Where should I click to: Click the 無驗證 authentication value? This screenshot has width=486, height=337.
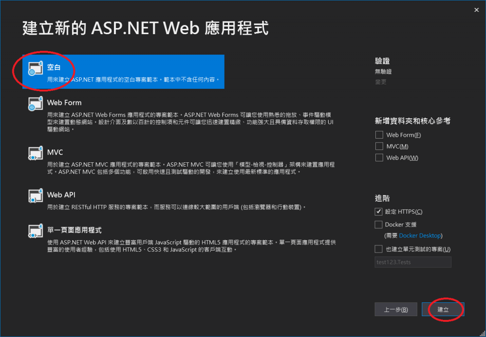coord(383,72)
